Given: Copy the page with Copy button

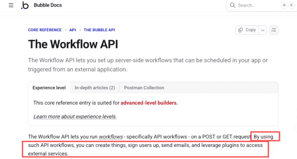Looking at the screenshot, I should click(x=247, y=30).
